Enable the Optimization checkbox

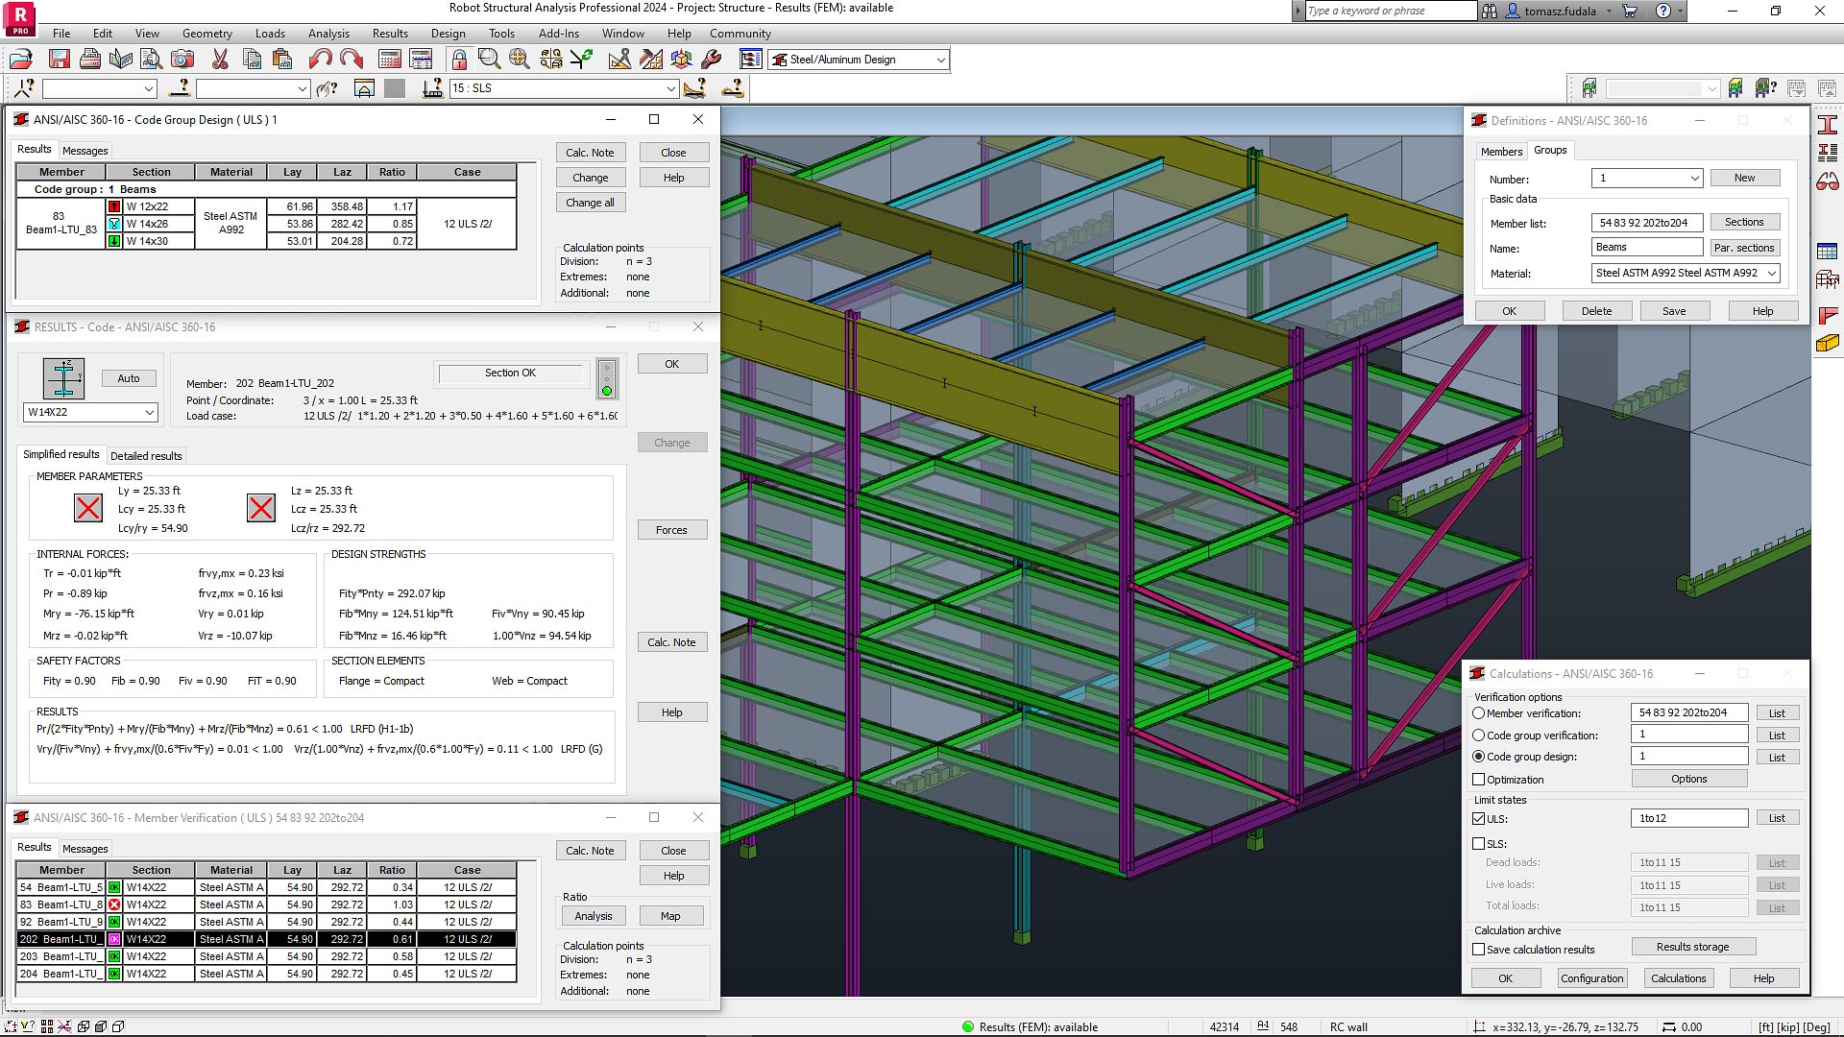[1479, 780]
